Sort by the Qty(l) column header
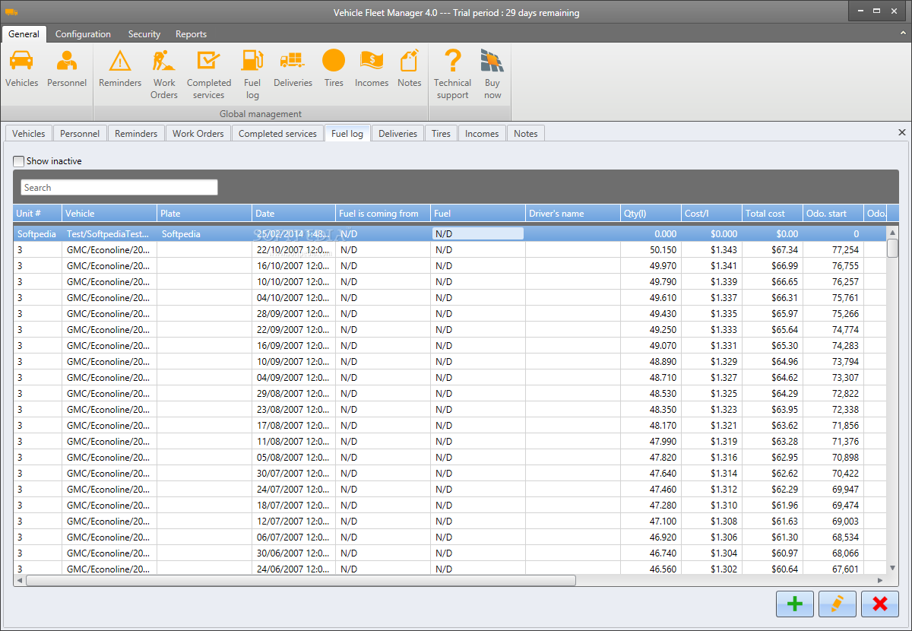 (x=651, y=214)
